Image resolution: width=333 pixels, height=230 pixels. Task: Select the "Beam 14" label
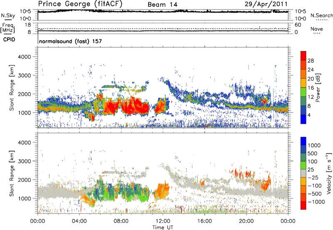(162, 5)
